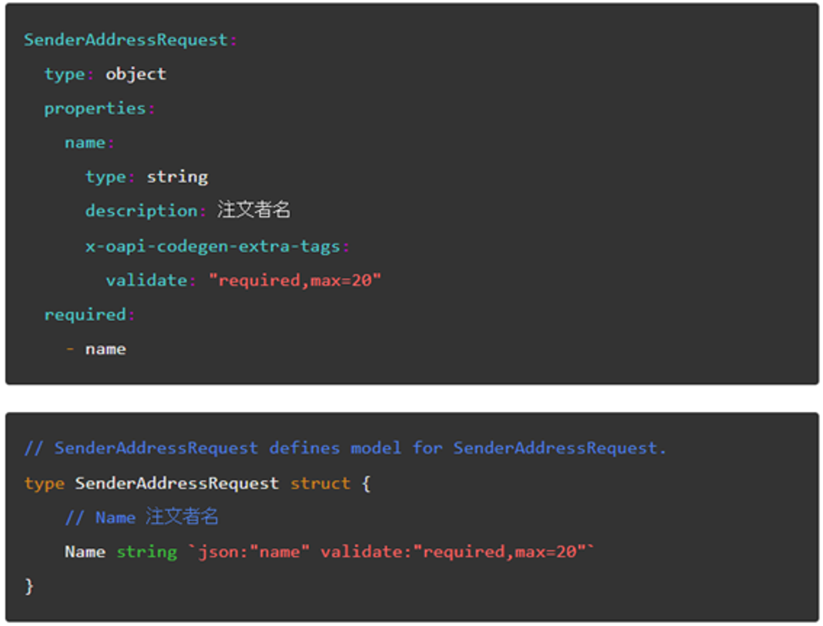The height and width of the screenshot is (626, 823).
Task: Click the json:"name" struct tag
Action: point(254,552)
